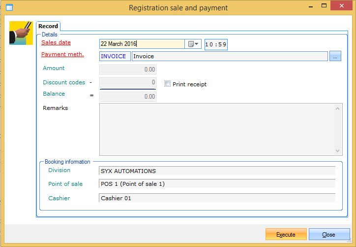Click the Cashier 01 field
Viewport: 356px width, 247px height.
[x=217, y=198]
